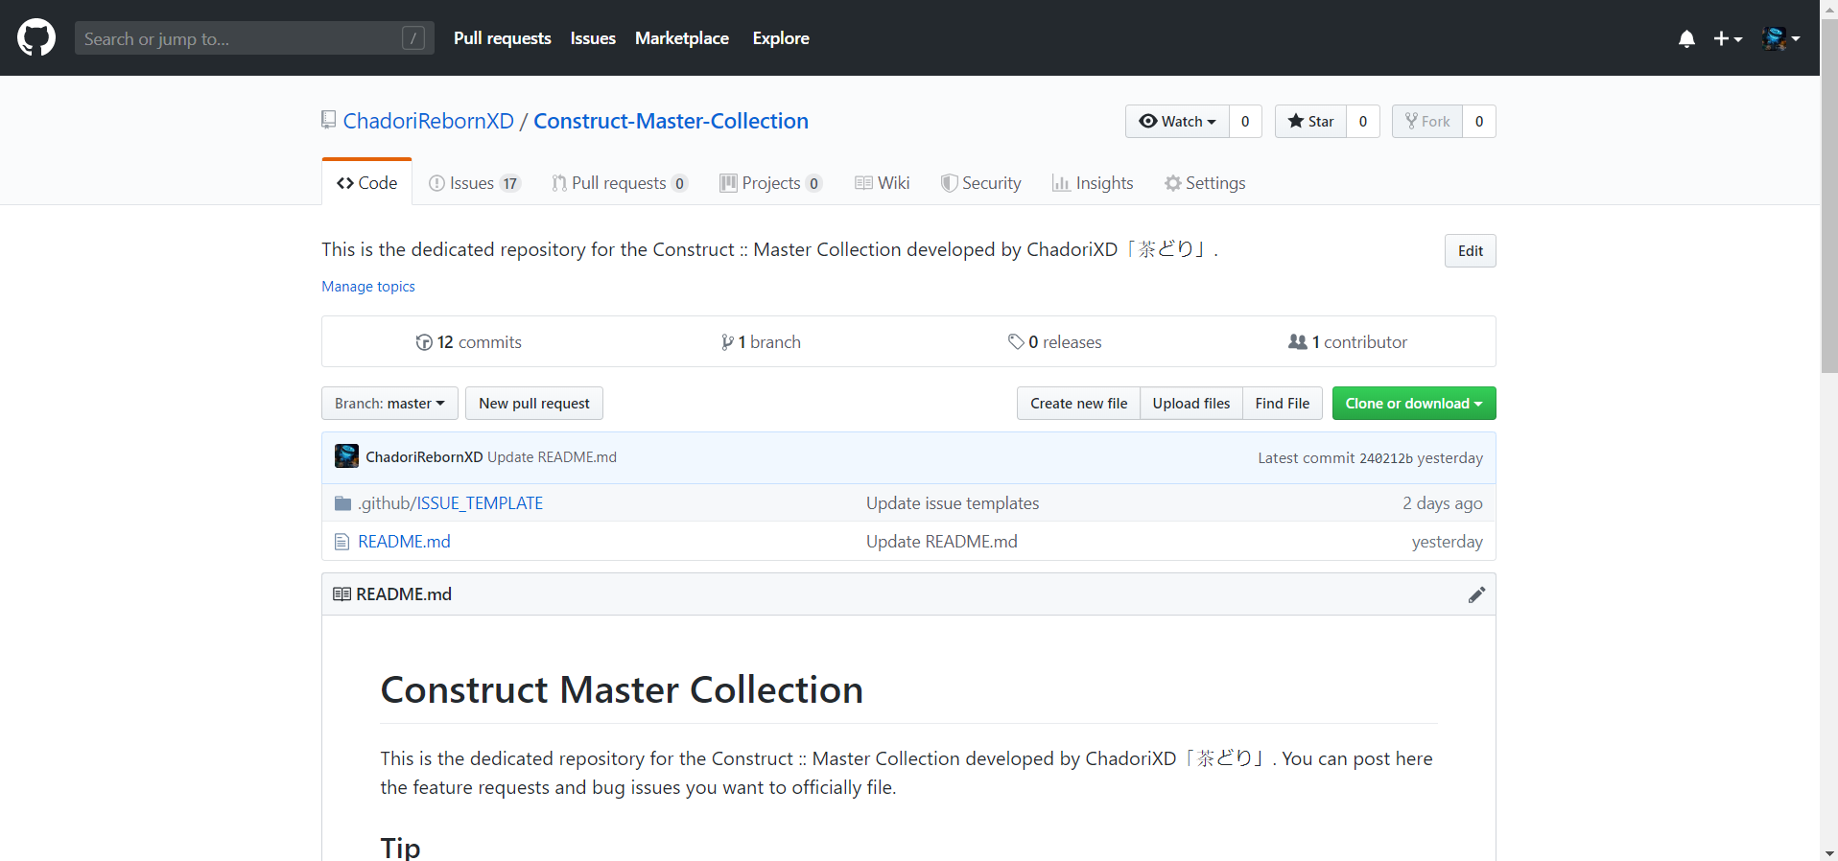Edit README with pencil icon

coord(1476,594)
